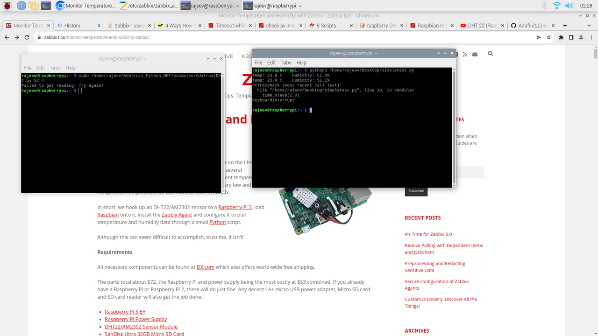Open 'Secure configuration of Zabbix Agents' post
The image size is (598, 336).
[437, 285]
